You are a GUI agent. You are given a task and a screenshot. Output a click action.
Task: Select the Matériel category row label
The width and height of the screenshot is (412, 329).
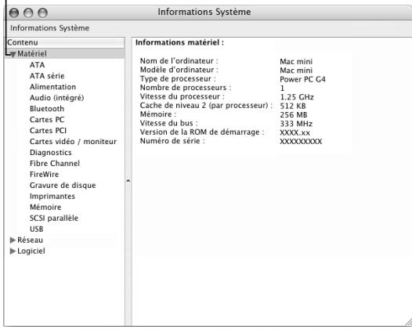[32, 54]
